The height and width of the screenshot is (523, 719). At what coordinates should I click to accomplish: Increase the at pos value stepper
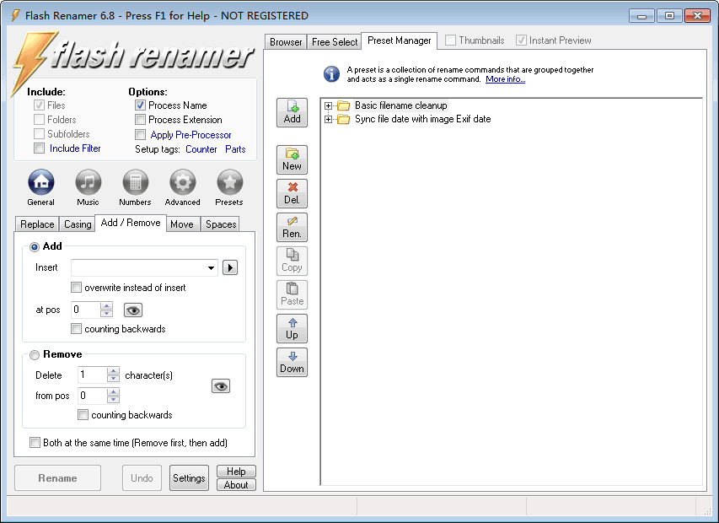pos(106,305)
